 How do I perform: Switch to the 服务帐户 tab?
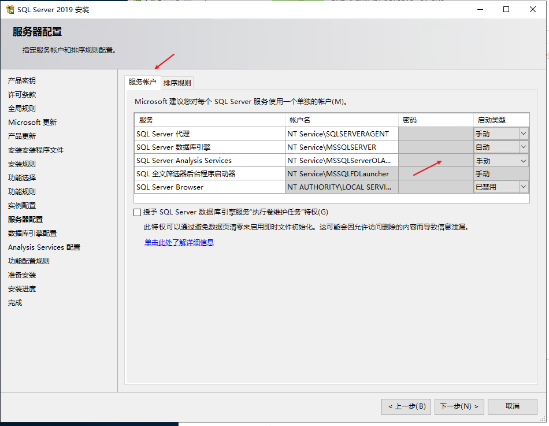pyautogui.click(x=143, y=82)
